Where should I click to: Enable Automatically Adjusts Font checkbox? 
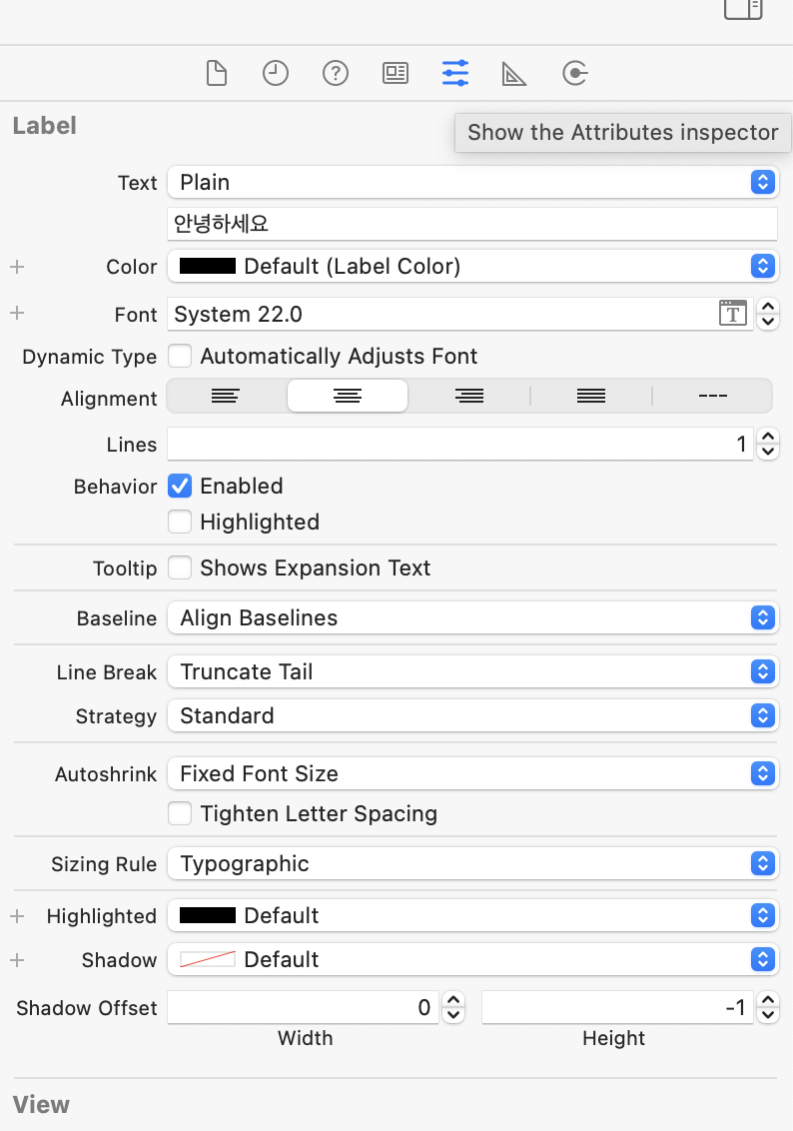point(180,356)
